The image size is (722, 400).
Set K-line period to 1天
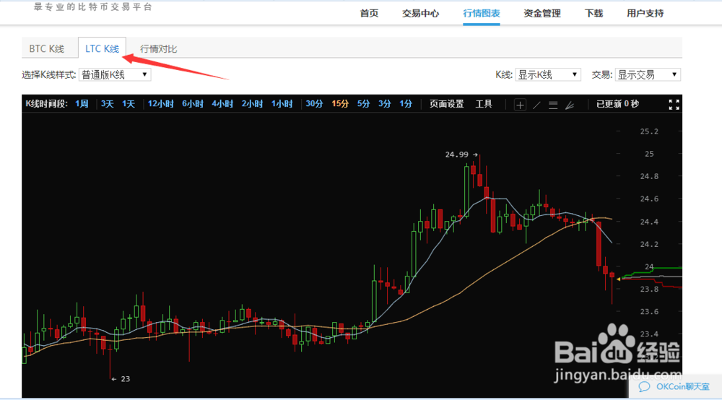pos(128,104)
